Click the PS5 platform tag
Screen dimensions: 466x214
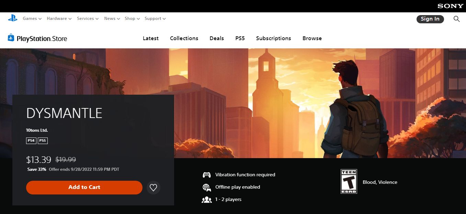[43, 141]
